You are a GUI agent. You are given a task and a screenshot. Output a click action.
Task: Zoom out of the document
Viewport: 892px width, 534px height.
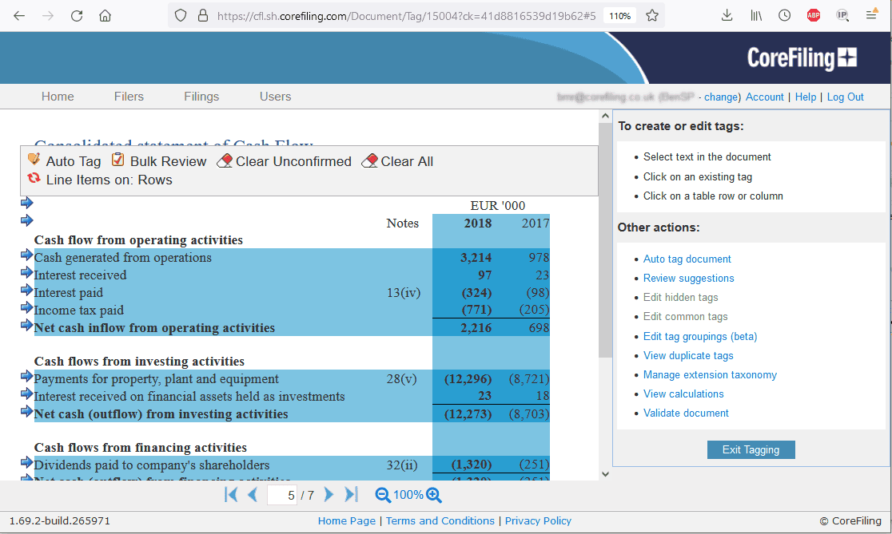click(x=384, y=495)
